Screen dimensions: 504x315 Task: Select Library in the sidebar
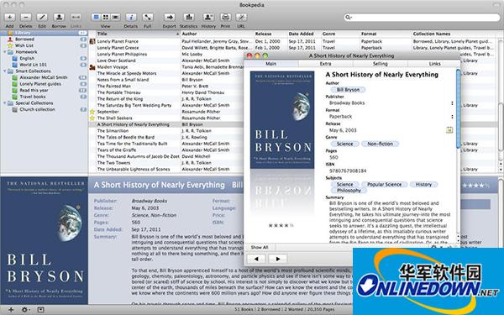coord(44,33)
